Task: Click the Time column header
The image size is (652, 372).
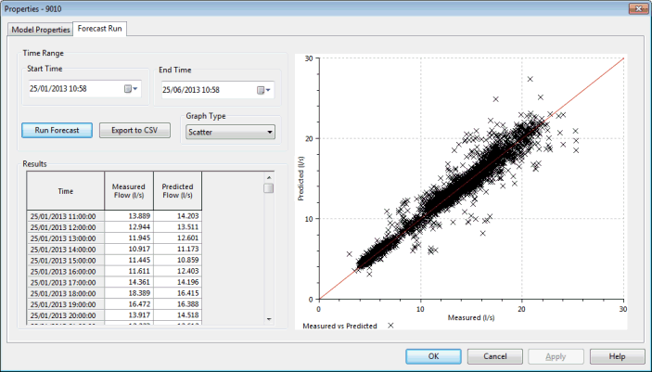Action: (x=66, y=191)
